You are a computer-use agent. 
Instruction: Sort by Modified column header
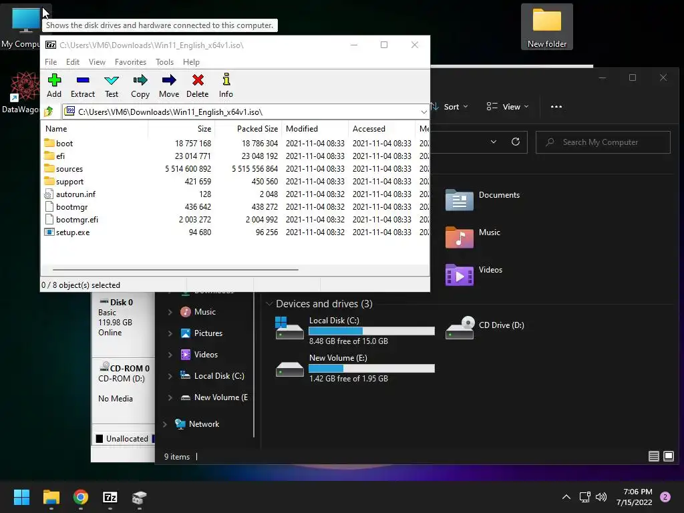(315, 129)
